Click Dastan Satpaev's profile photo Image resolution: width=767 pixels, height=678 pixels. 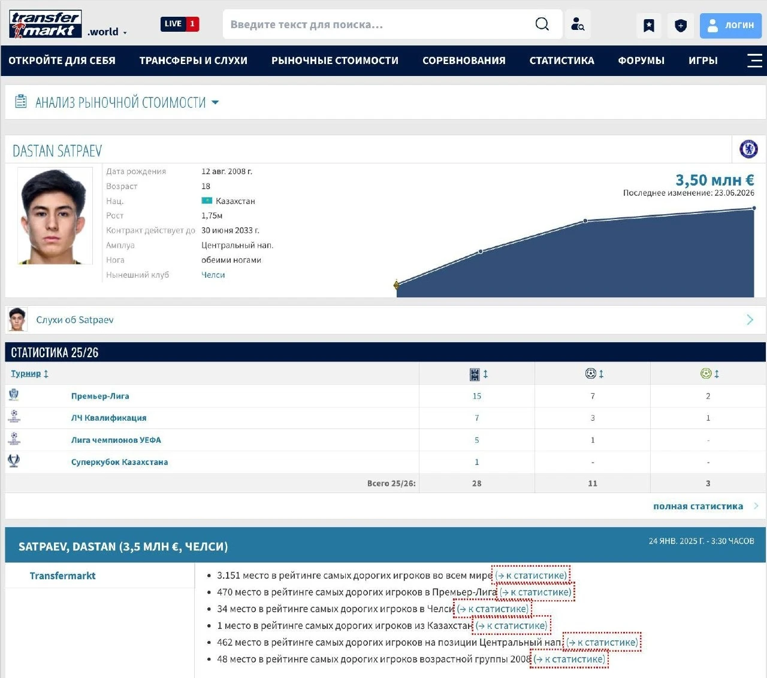coord(55,215)
